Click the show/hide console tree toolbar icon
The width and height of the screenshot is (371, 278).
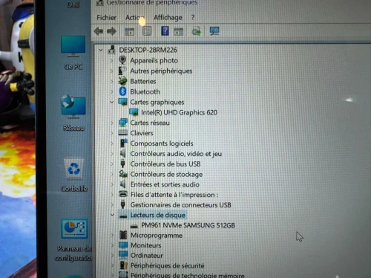click(129, 31)
